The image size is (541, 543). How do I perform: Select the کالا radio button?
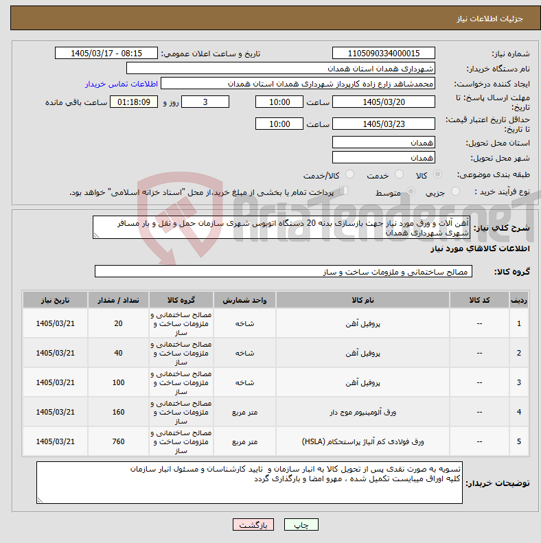[x=437, y=174]
